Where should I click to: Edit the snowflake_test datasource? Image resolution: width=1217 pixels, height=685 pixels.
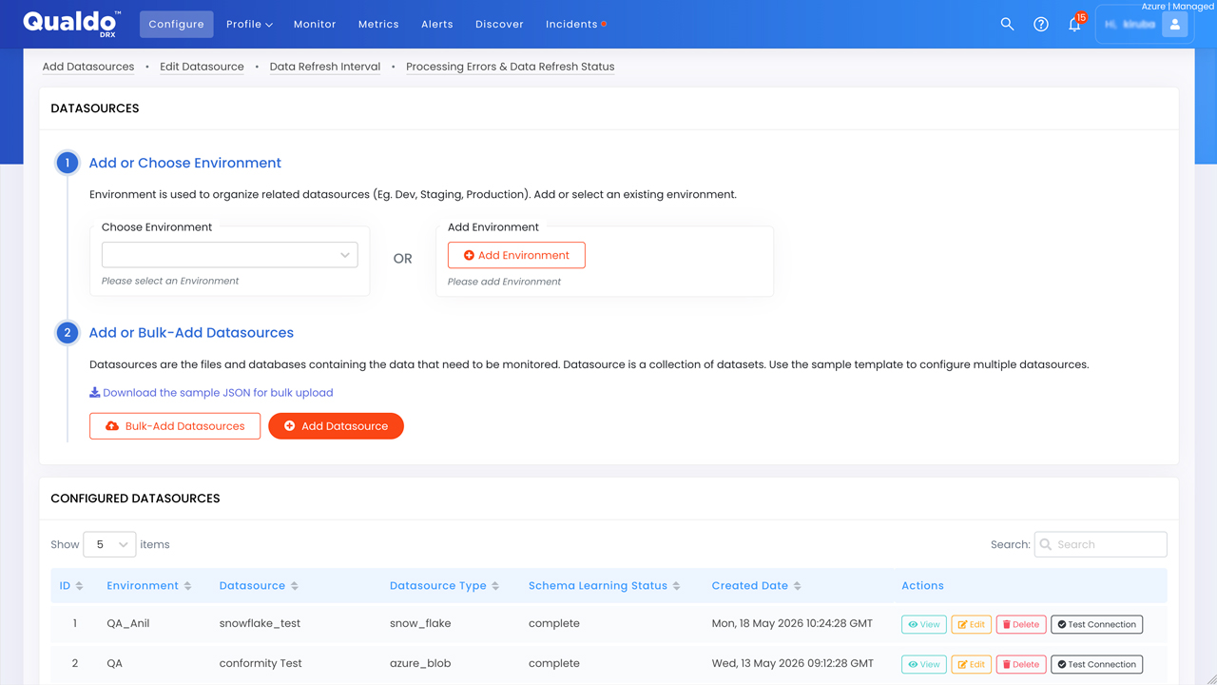click(972, 624)
